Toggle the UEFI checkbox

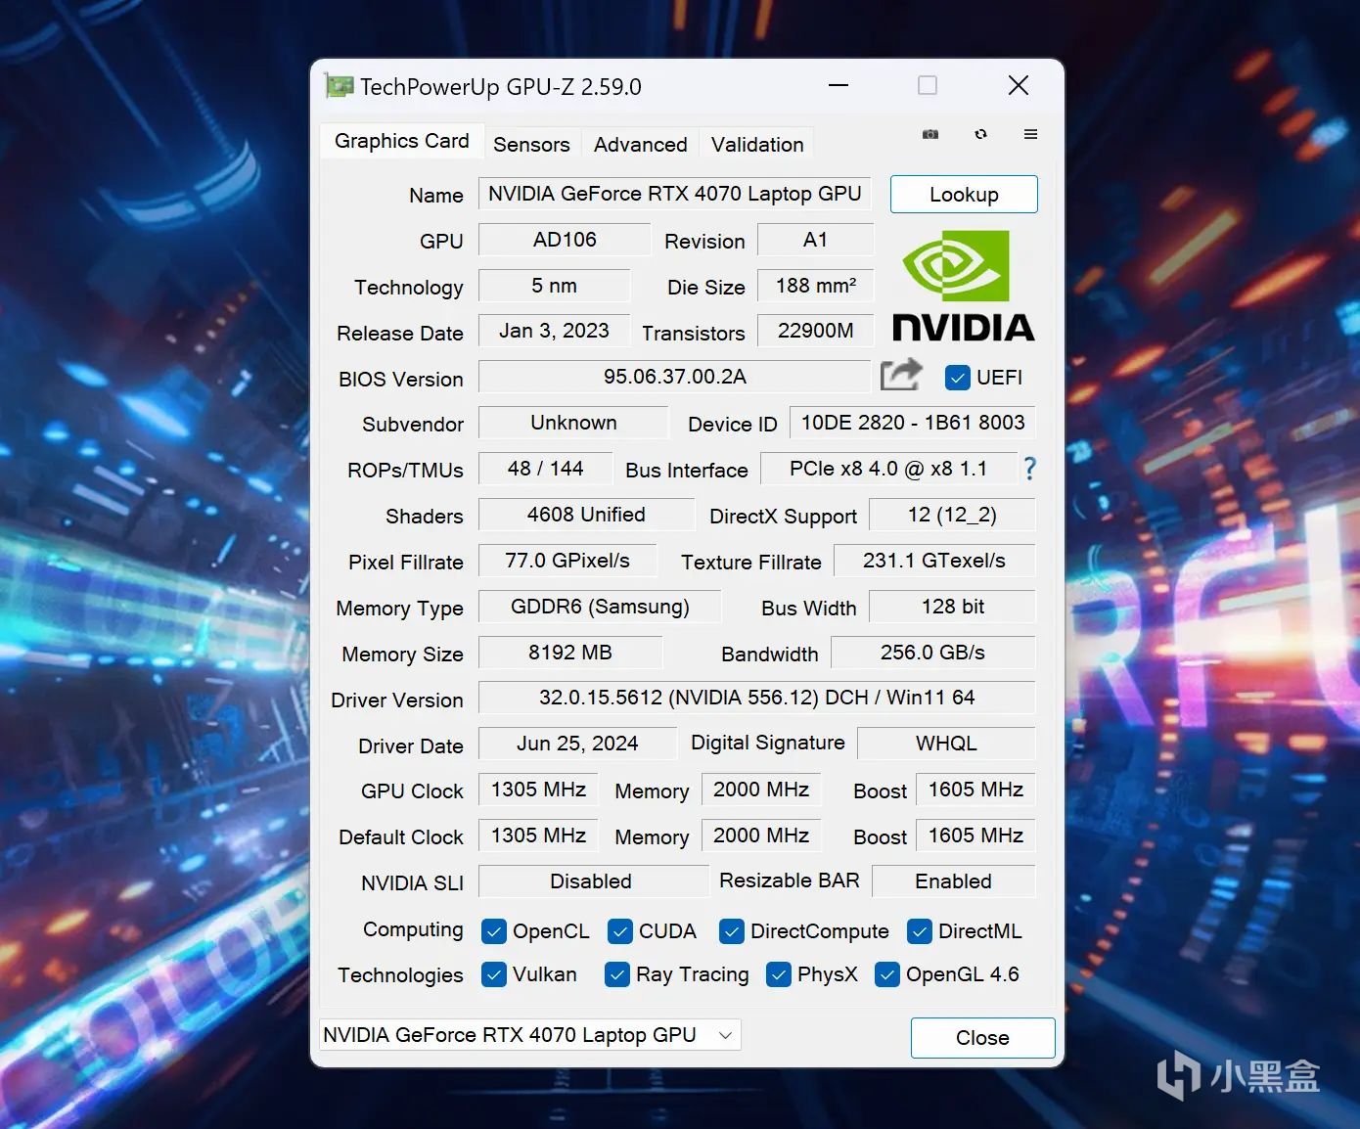point(958,378)
